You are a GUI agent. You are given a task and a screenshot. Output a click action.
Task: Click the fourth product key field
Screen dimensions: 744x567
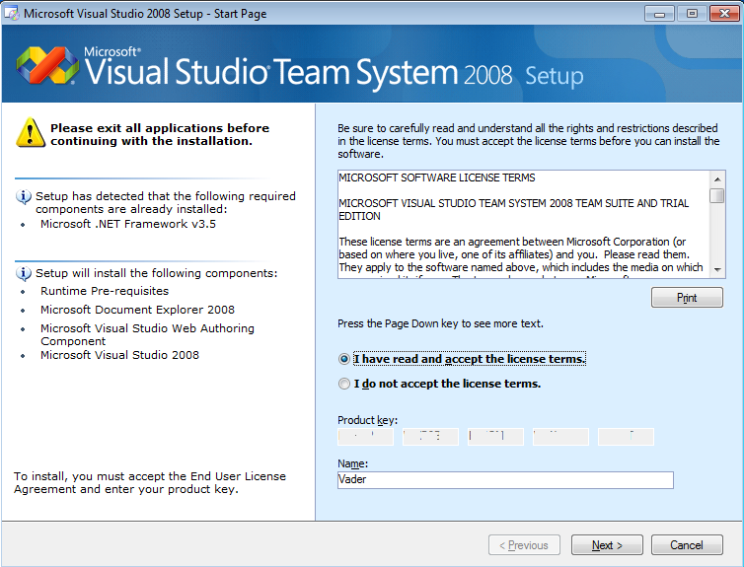pyautogui.click(x=560, y=437)
